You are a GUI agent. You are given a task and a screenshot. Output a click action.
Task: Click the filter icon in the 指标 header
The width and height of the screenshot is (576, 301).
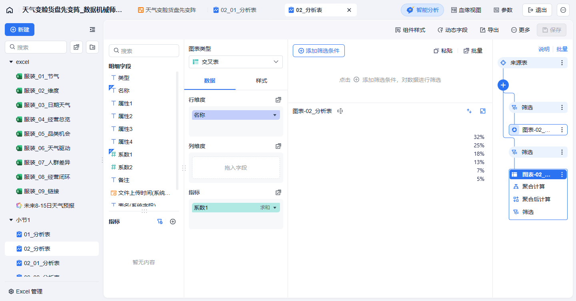pos(160,222)
